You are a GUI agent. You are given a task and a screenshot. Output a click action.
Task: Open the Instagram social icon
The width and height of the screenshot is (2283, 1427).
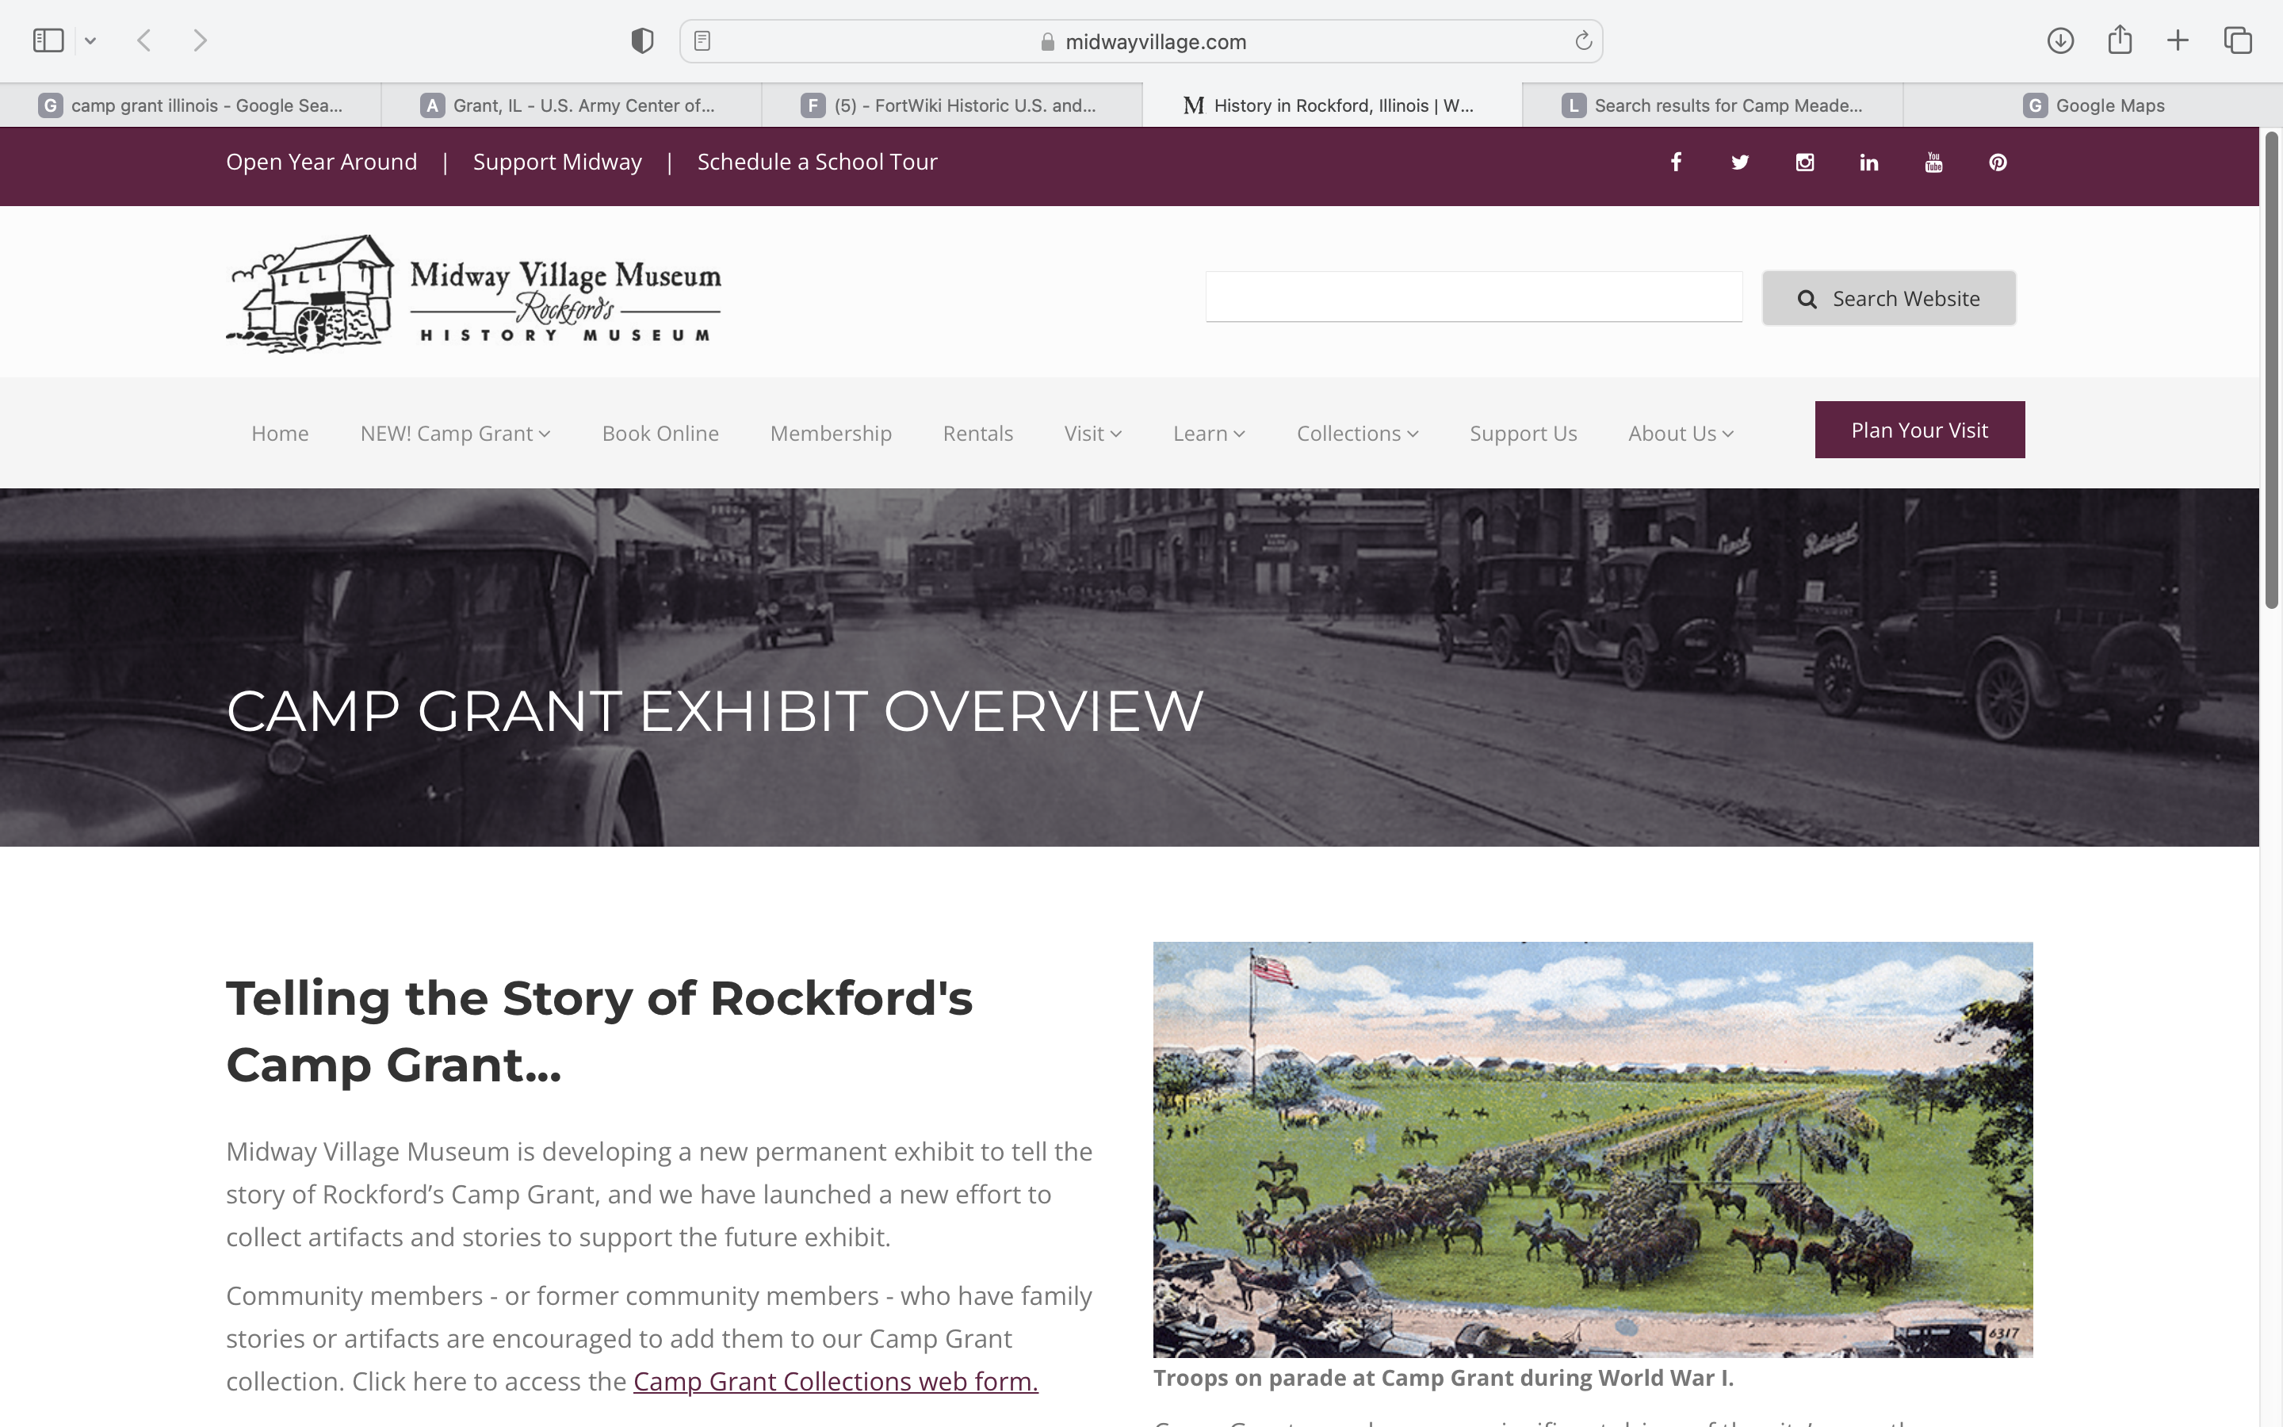(x=1803, y=163)
